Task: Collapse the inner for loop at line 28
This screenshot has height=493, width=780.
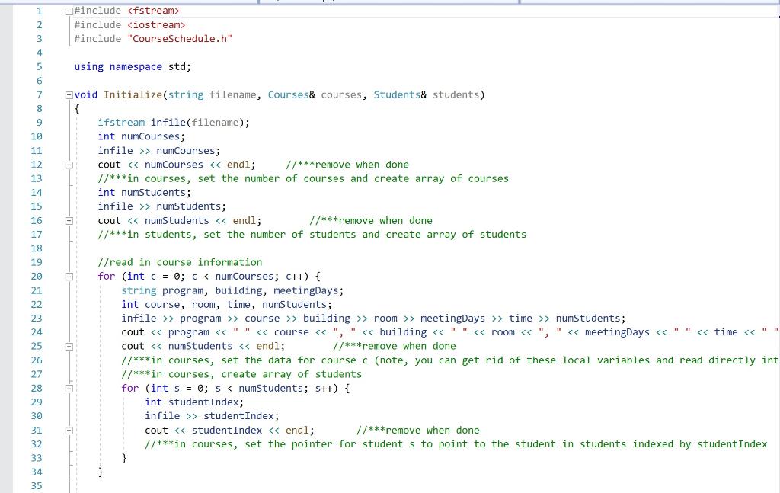Action: (x=69, y=388)
